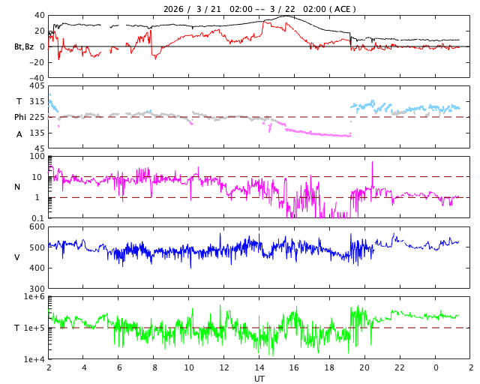Click the N density axis label

click(x=17, y=187)
